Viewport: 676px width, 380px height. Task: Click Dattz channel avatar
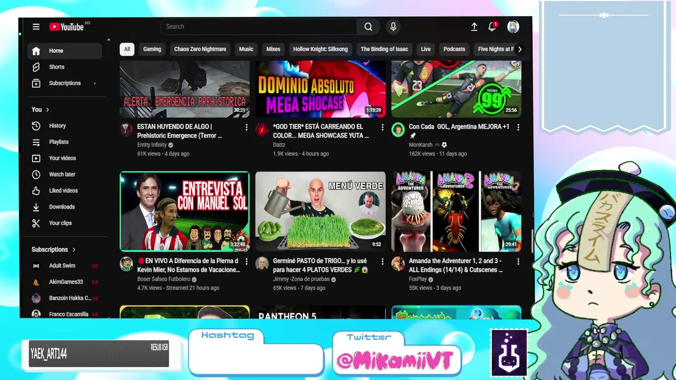pyautogui.click(x=262, y=130)
